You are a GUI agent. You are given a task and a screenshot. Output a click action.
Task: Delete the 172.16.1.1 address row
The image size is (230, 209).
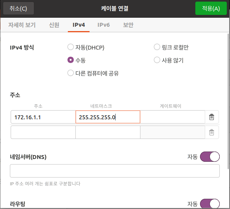tap(211, 117)
